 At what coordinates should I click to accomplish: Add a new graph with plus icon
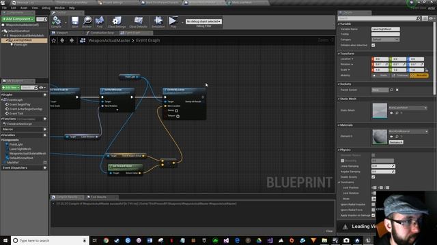45,95
